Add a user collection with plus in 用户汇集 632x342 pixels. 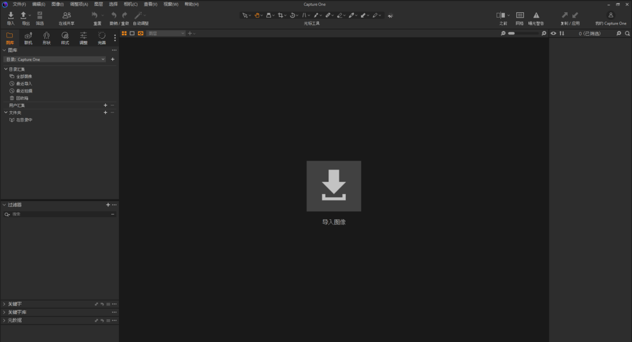pyautogui.click(x=105, y=105)
